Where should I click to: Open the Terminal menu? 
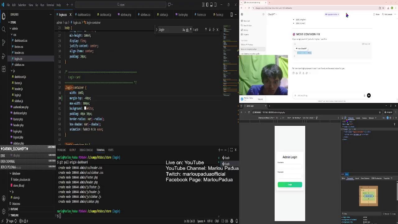point(50,5)
